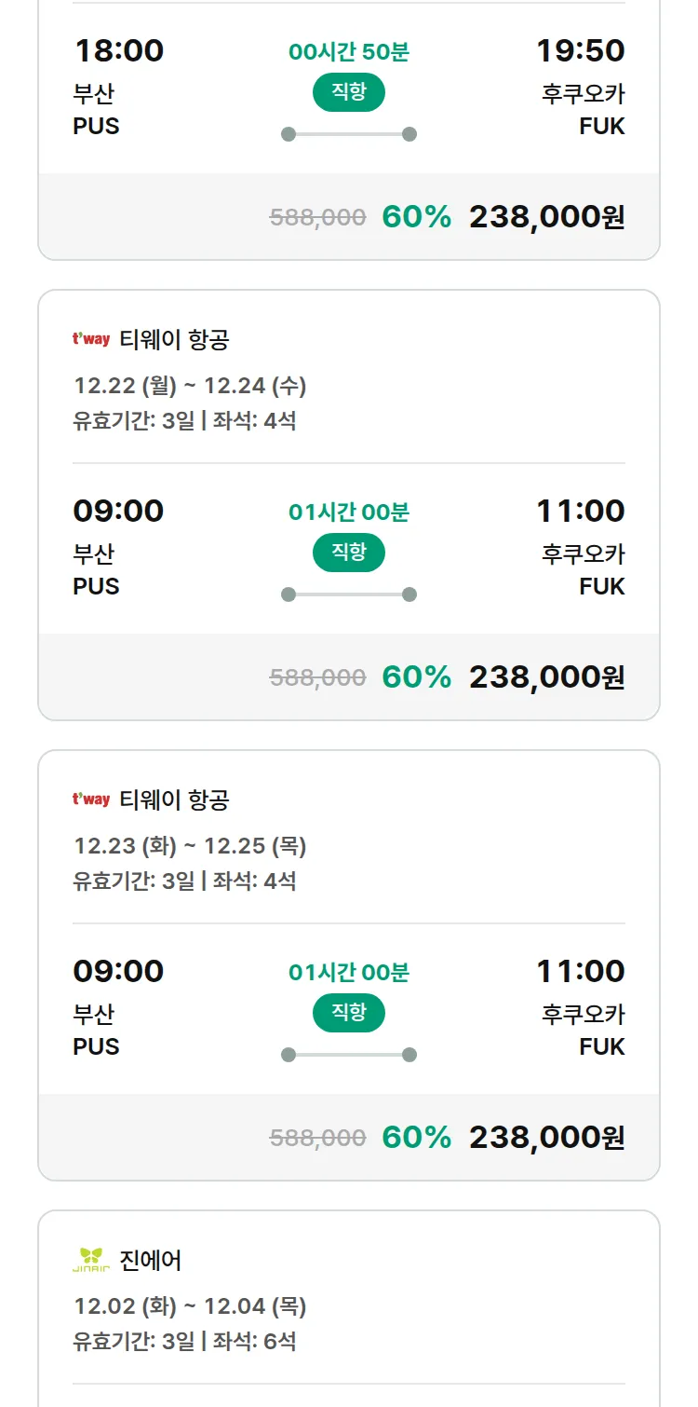Click the 12.22 (월) ~ 12.24 (수) date range
Screen dimensions: 698x1407
190,386
